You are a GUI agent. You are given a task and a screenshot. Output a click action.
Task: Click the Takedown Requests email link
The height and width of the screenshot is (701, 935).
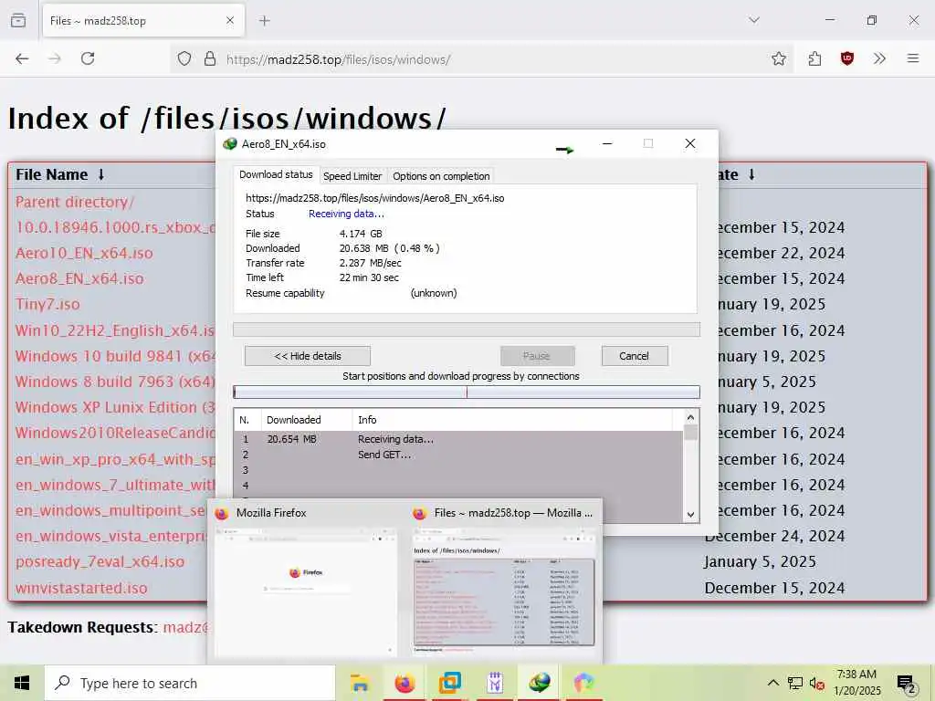(x=186, y=627)
